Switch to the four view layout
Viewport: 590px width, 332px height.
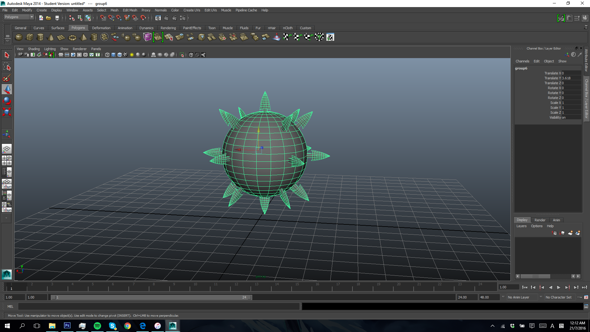click(x=7, y=160)
